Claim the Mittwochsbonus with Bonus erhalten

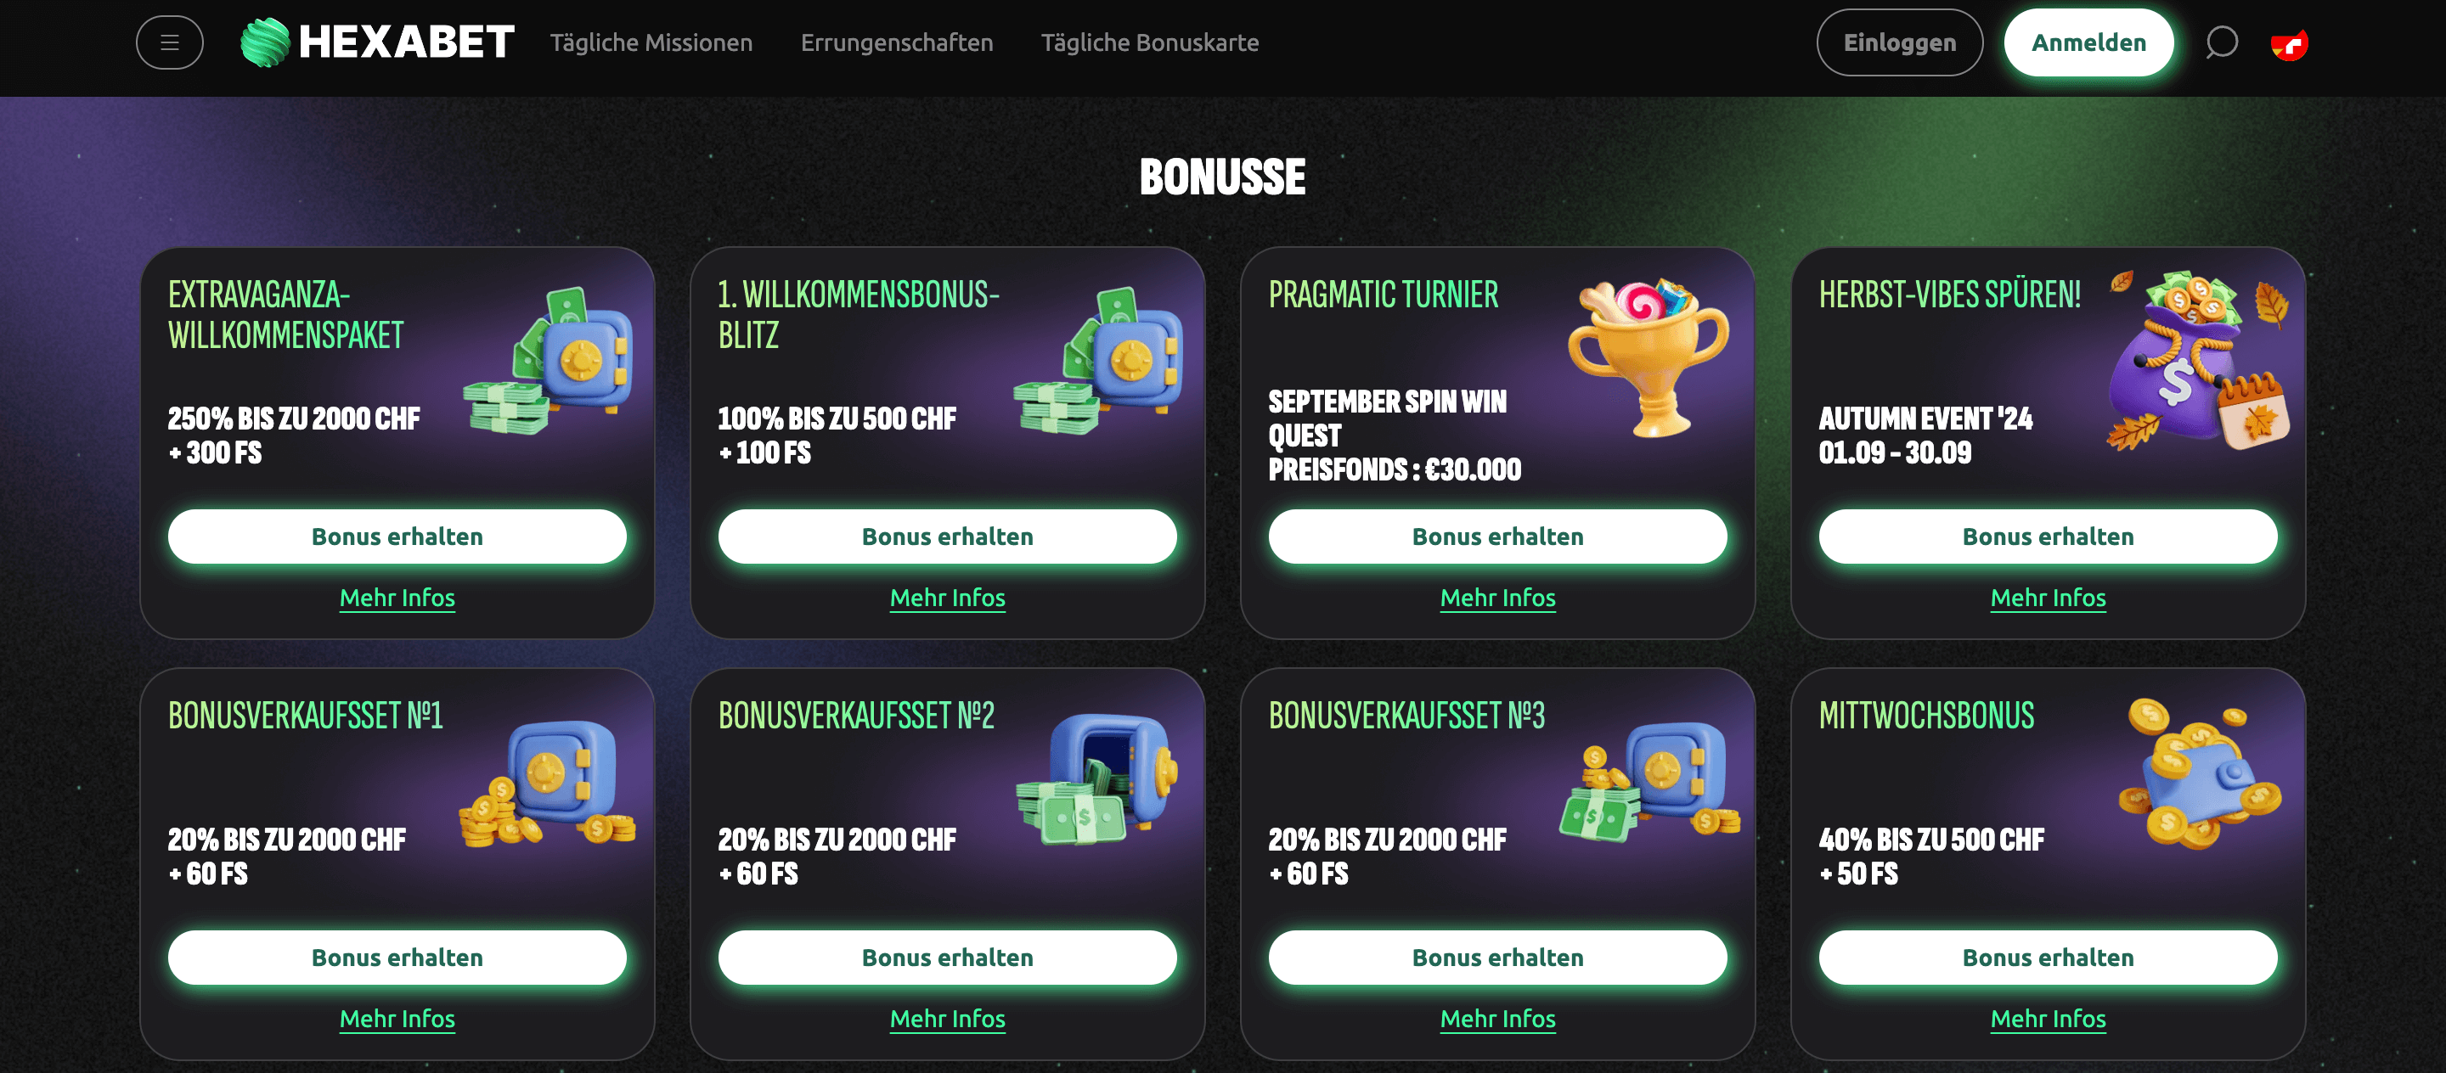pos(2047,958)
